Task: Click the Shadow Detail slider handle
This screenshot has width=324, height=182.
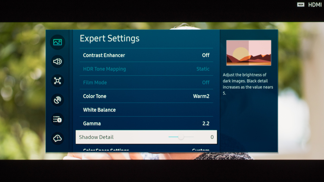Action: click(181, 137)
